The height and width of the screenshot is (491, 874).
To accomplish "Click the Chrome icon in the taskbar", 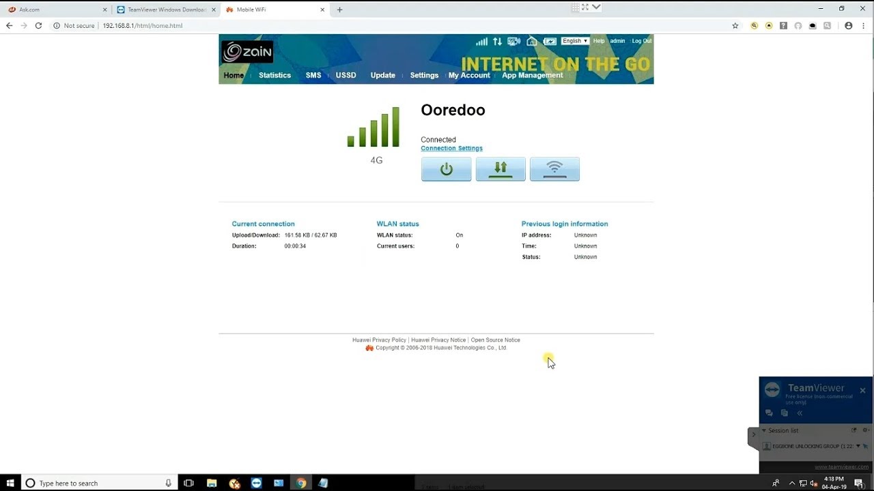I will click(301, 483).
